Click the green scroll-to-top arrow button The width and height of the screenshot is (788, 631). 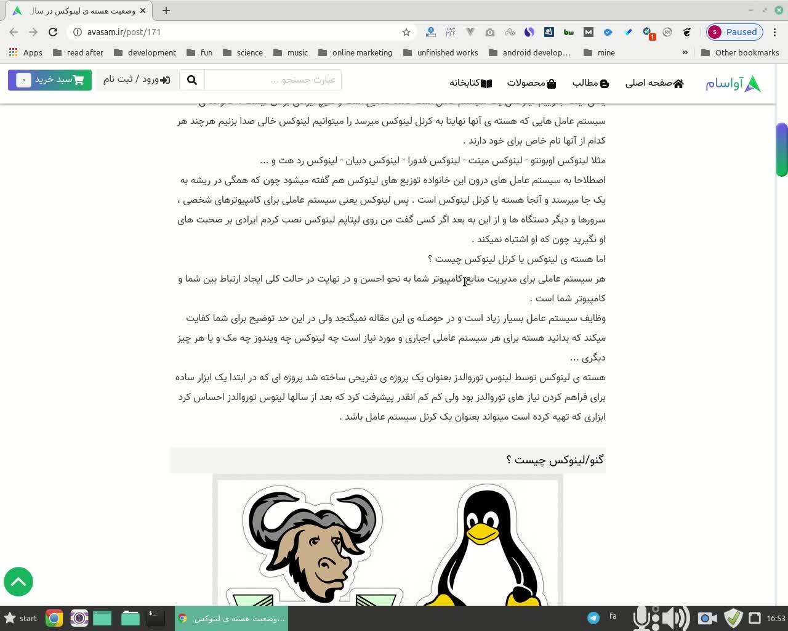(18, 582)
